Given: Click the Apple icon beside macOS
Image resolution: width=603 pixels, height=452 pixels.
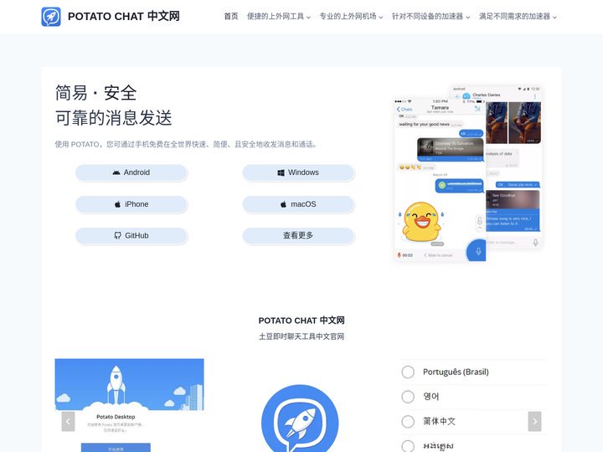Looking at the screenshot, I should (283, 204).
